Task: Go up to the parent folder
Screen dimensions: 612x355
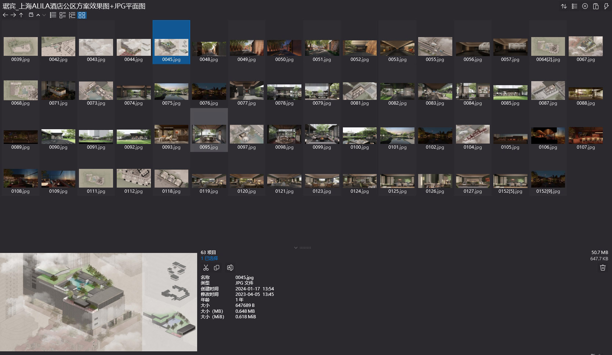Action: click(21, 15)
